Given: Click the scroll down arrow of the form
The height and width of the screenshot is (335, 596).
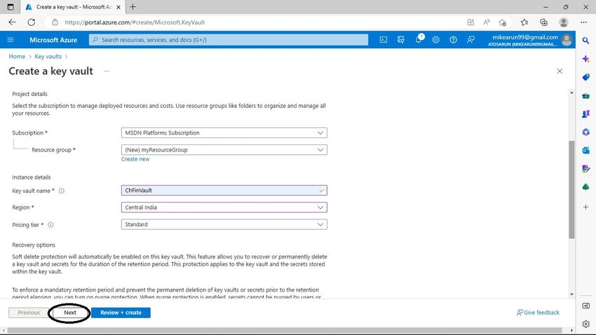Looking at the screenshot, I should click(x=571, y=294).
